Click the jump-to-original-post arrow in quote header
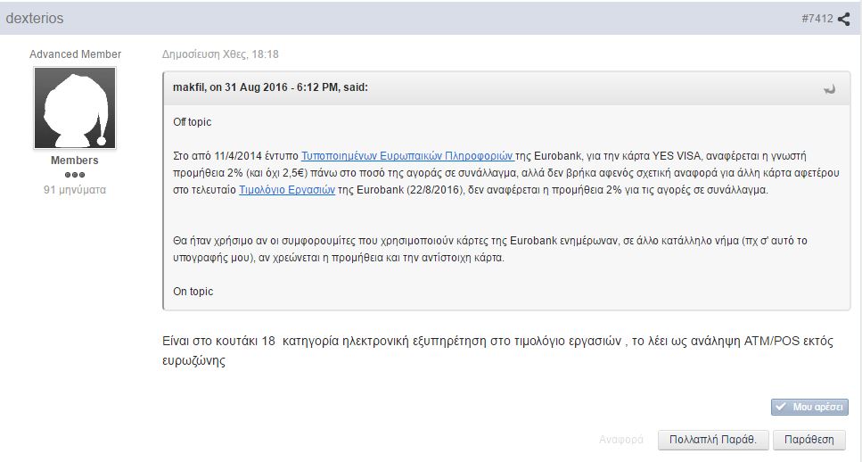The width and height of the screenshot is (862, 462). click(829, 88)
